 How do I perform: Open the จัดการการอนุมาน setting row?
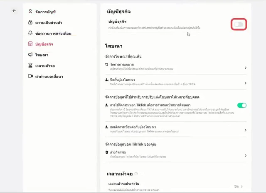[176, 67]
